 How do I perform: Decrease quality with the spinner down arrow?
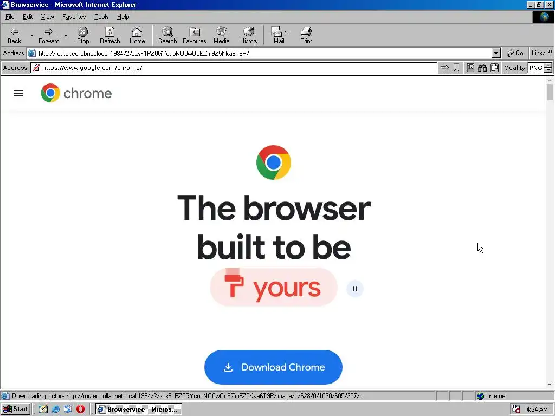pos(548,70)
